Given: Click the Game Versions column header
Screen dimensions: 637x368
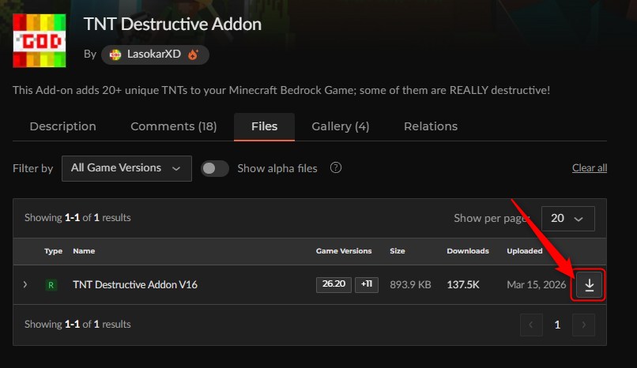Looking at the screenshot, I should (344, 251).
